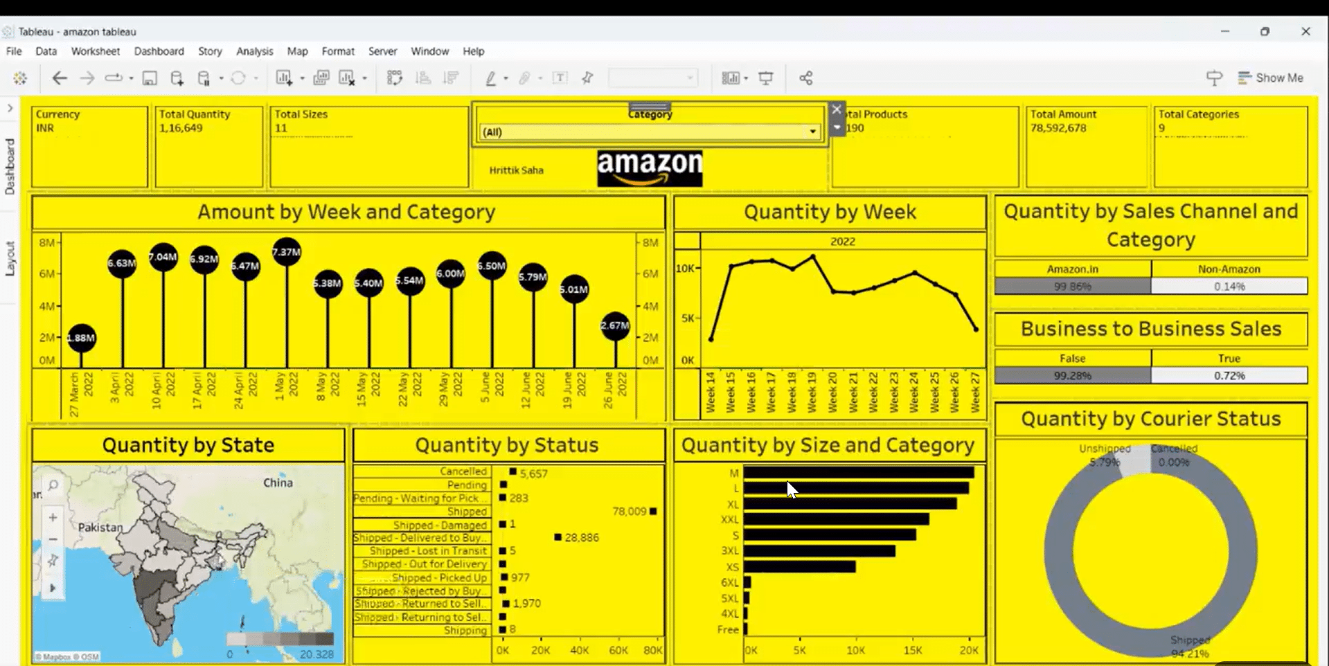
Task: Select the 7.37M bubble for 1 May
Action: 287,252
